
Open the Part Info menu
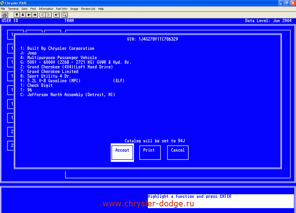(x=62, y=8)
